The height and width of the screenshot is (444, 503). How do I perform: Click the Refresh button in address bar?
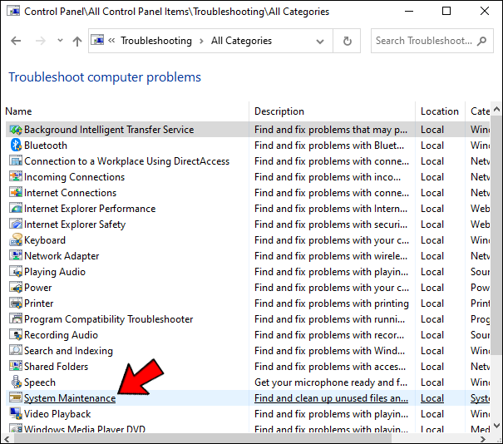(x=347, y=41)
